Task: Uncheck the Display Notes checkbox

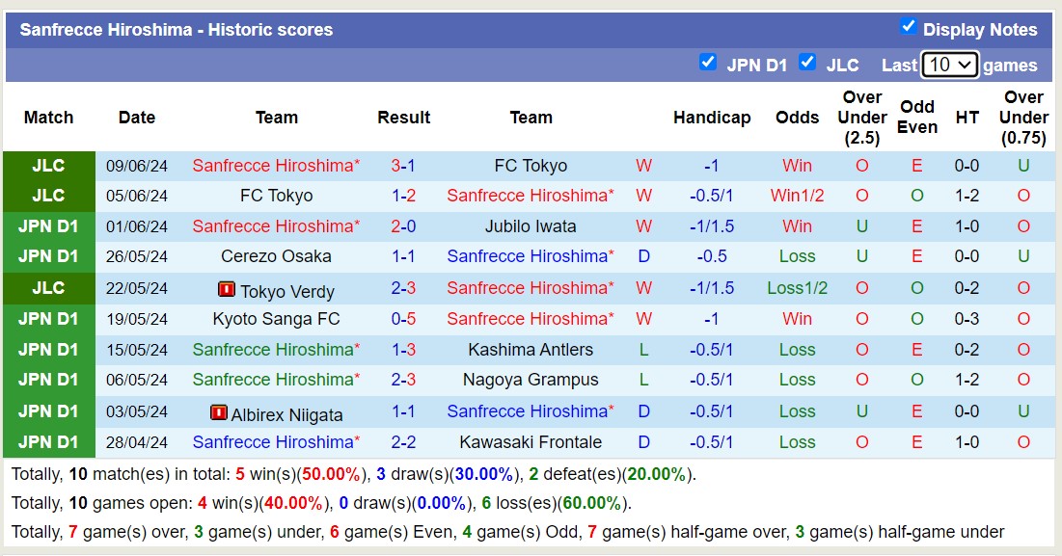Action: coord(909,28)
